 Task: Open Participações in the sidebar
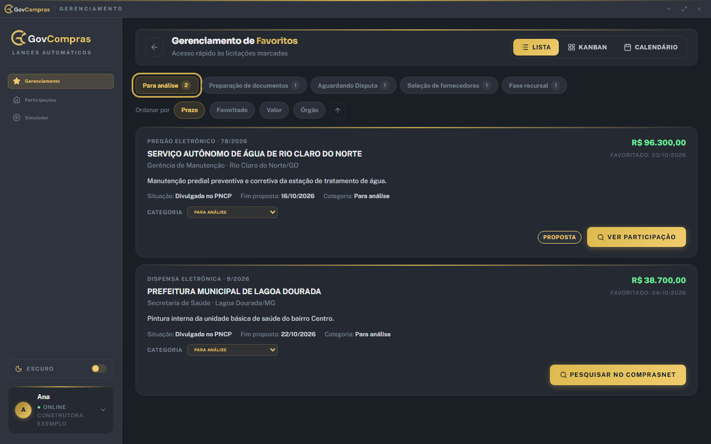tap(61, 100)
